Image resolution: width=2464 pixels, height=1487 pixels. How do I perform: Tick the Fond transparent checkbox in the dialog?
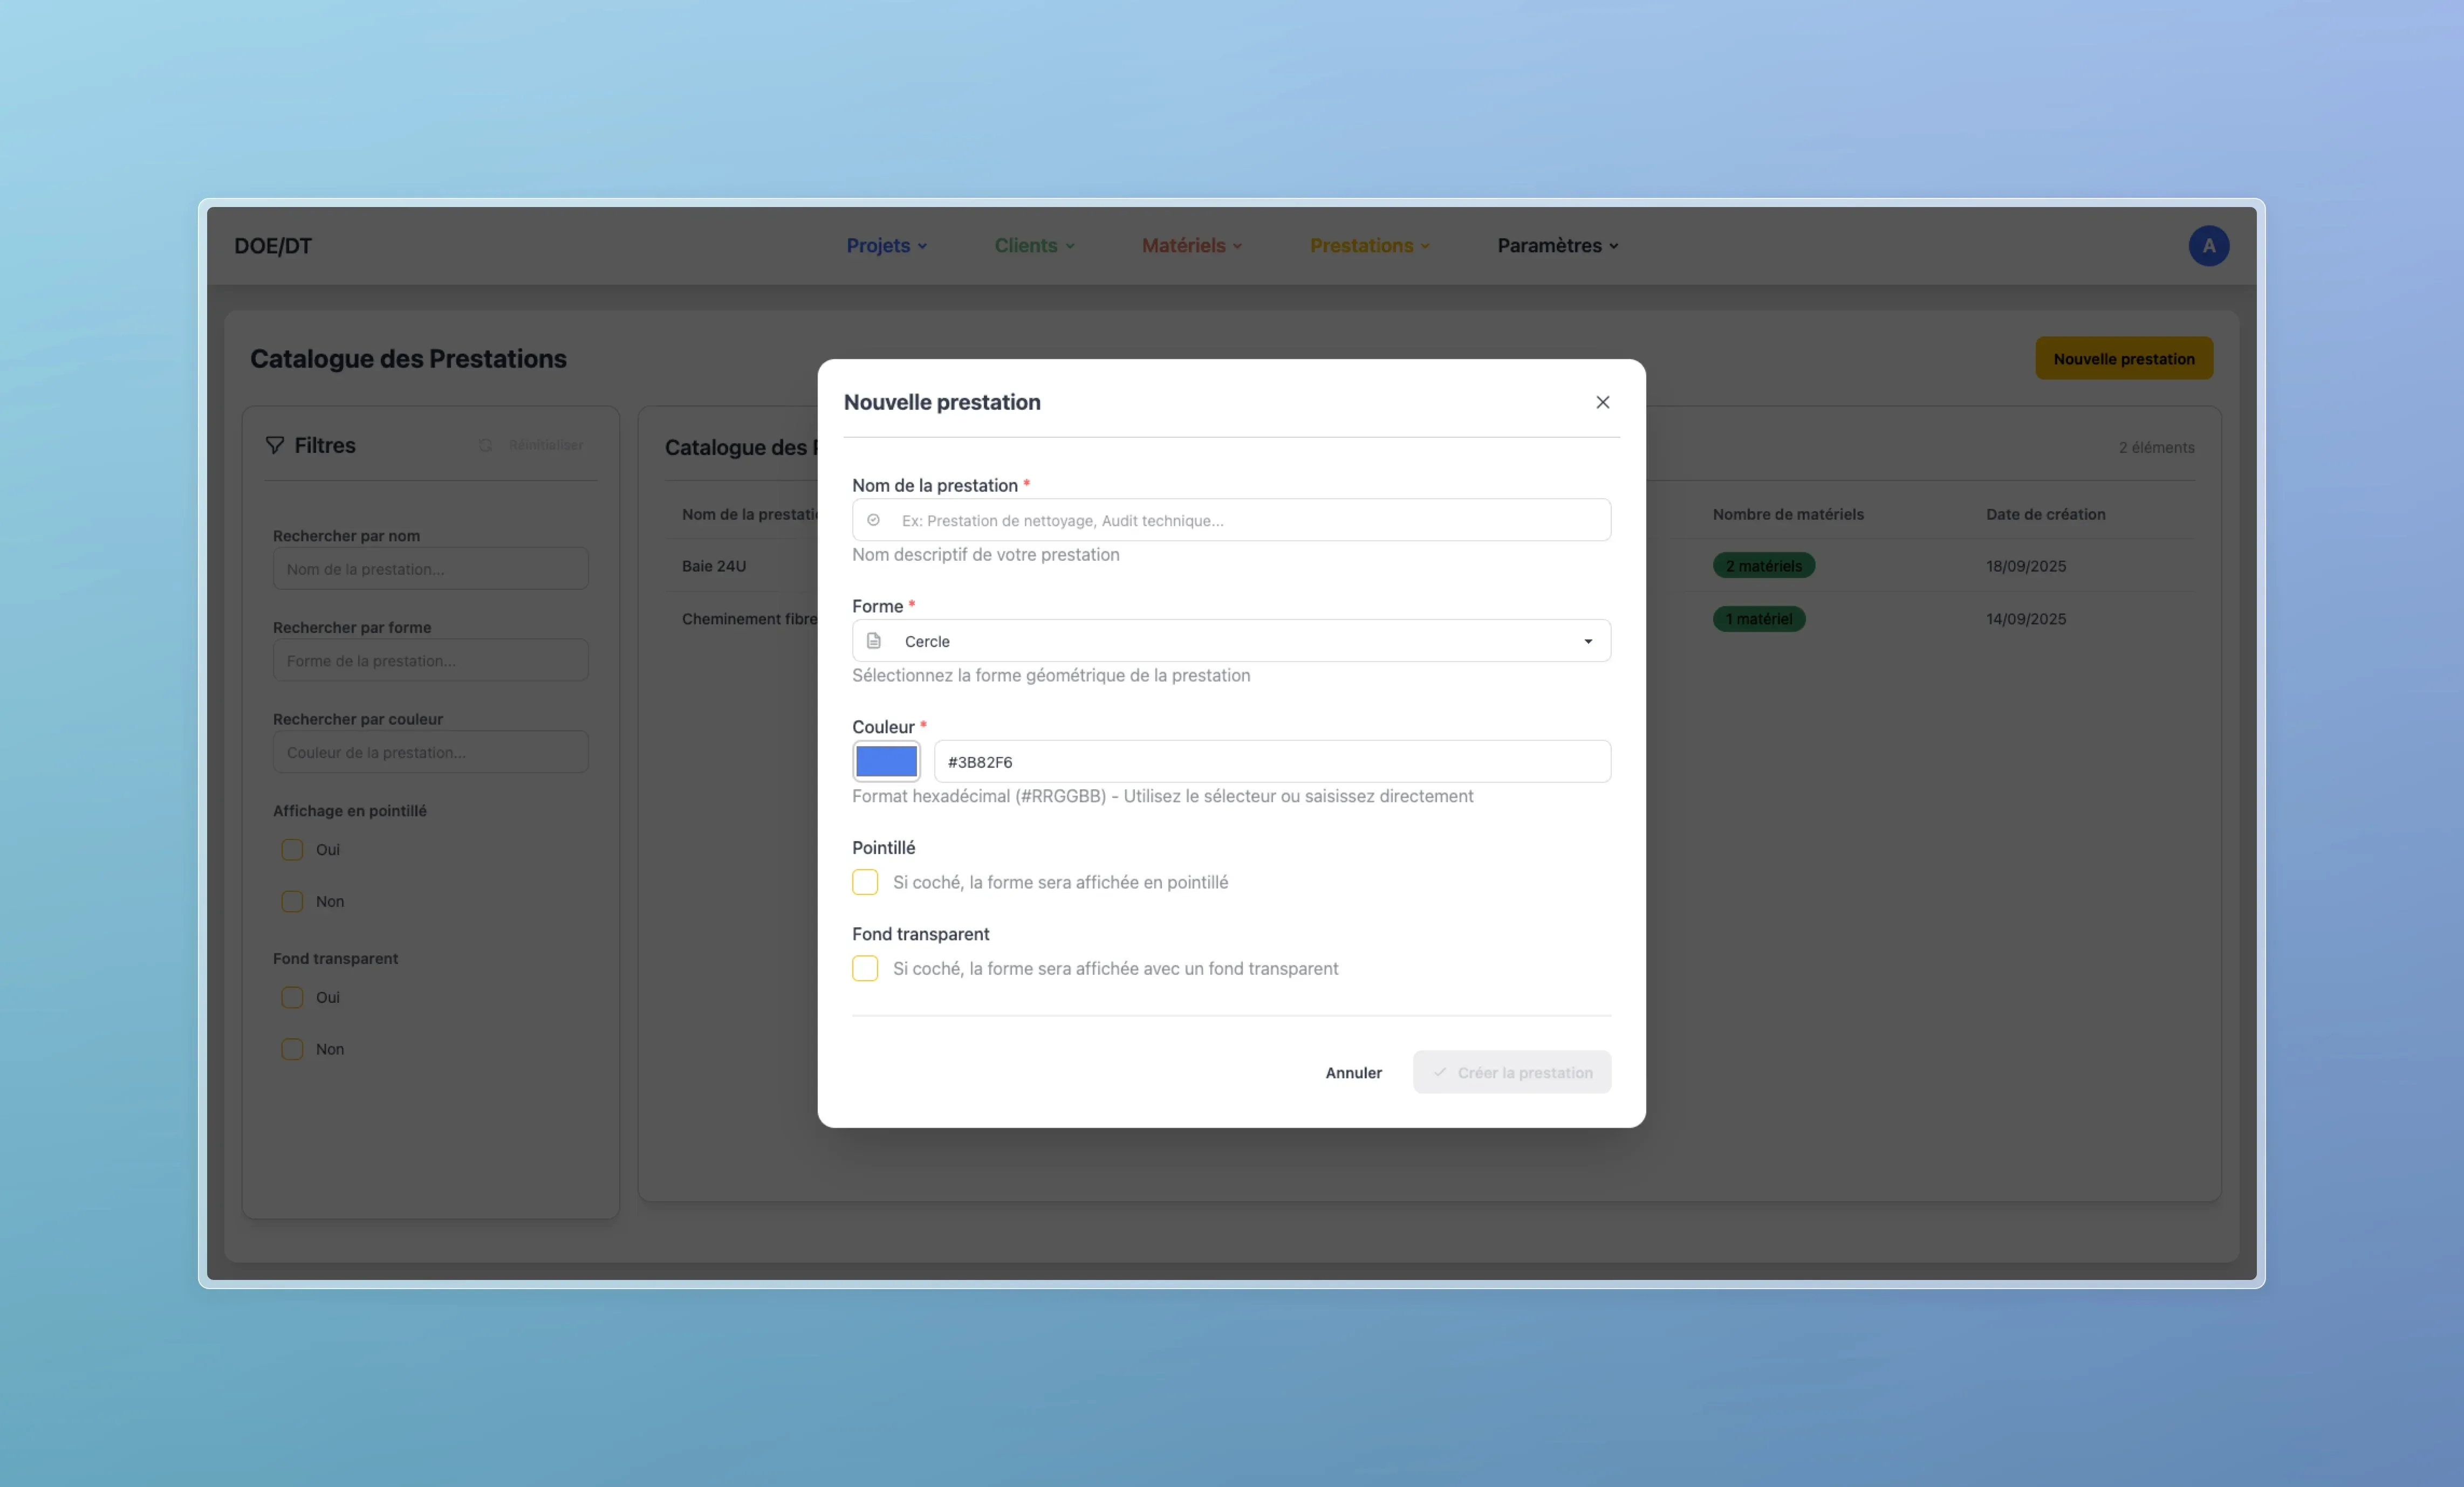click(865, 968)
